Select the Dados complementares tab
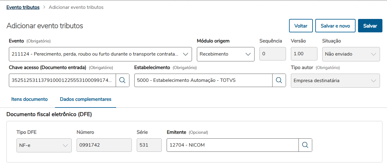Viewport: 387px width, 164px height. [x=85, y=99]
